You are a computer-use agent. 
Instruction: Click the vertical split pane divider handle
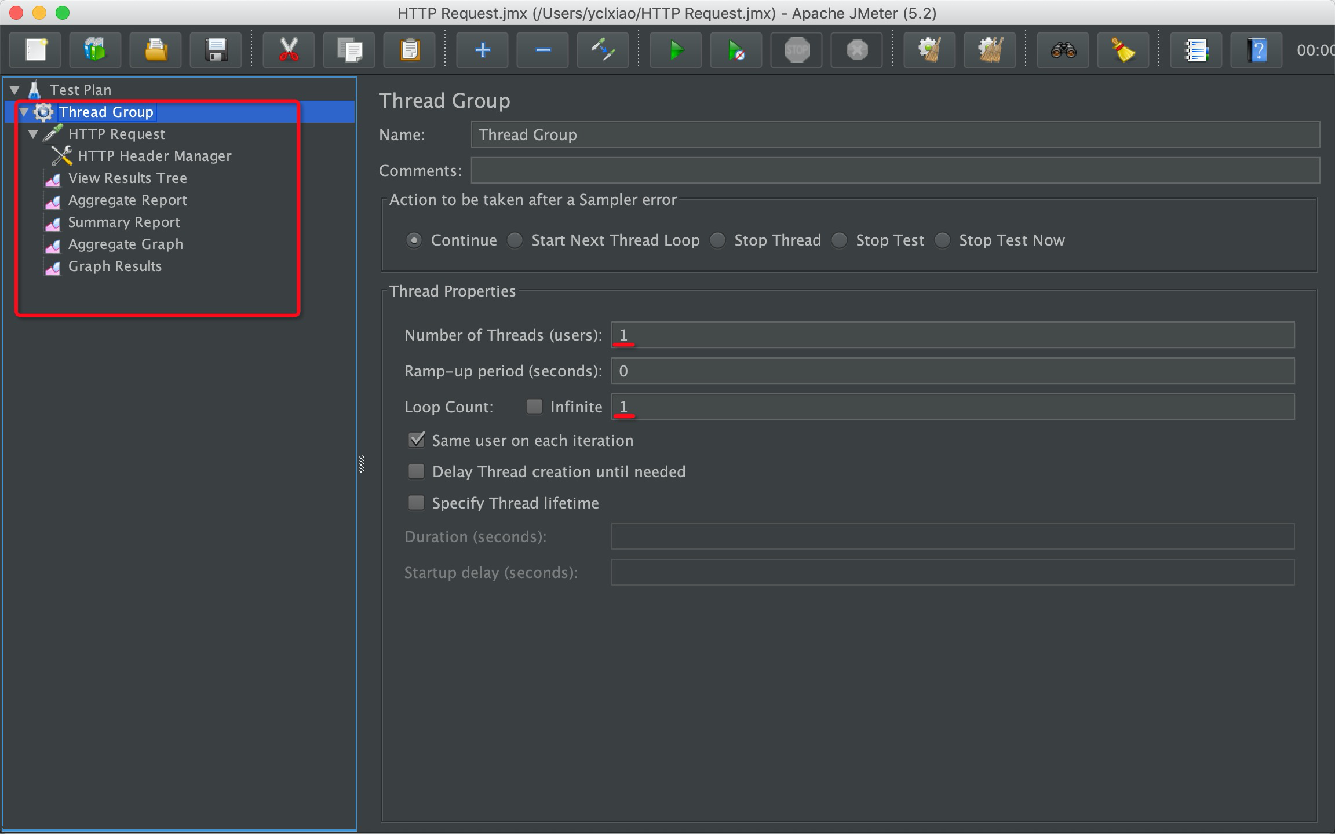[362, 464]
